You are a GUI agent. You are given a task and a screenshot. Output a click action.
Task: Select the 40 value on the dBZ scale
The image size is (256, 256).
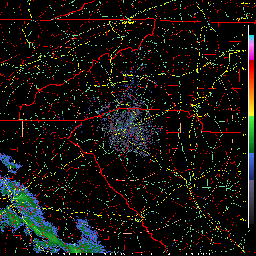coord(244,102)
